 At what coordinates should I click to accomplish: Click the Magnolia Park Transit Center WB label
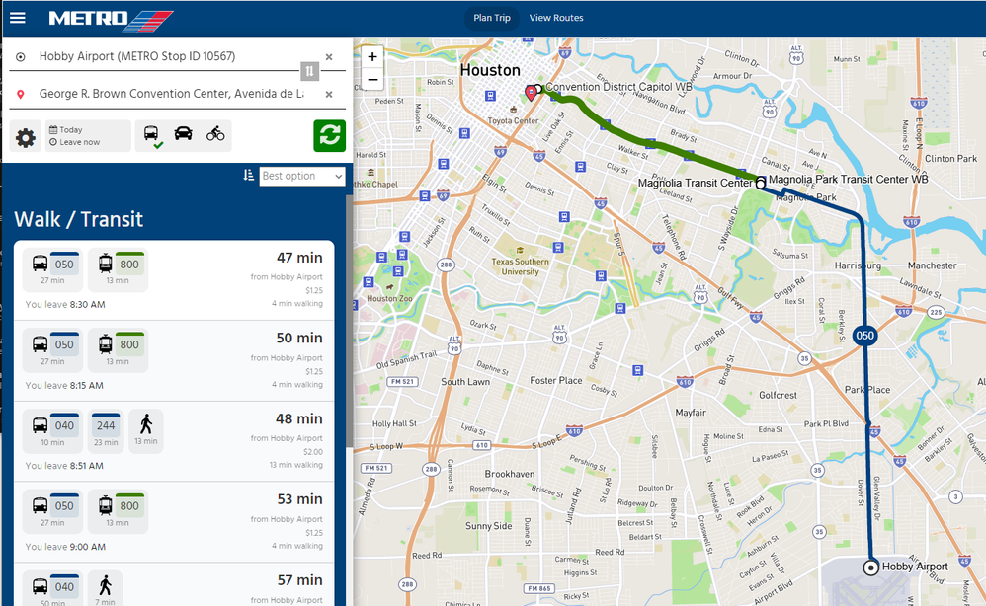[849, 179]
